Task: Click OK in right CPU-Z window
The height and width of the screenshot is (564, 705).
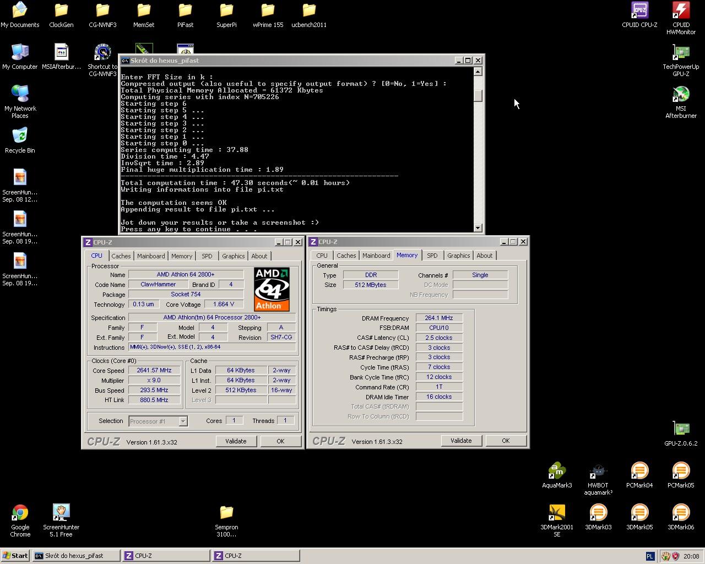Action: click(x=506, y=441)
